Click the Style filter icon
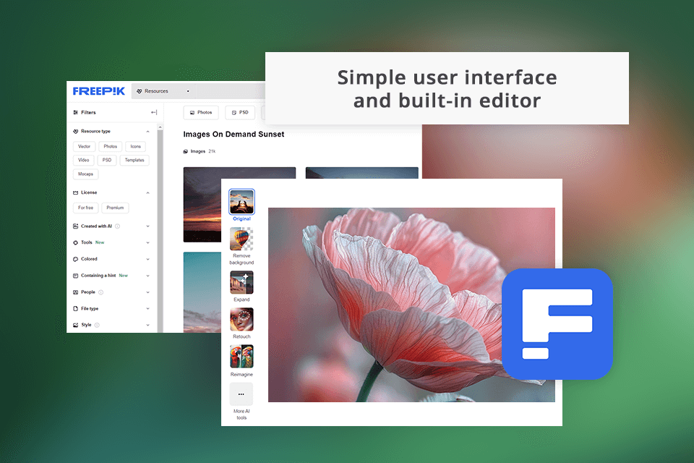 coord(75,326)
